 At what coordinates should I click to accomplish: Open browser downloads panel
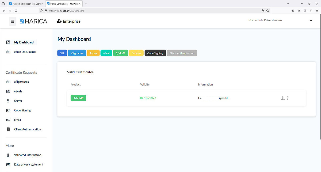pos(299,11)
